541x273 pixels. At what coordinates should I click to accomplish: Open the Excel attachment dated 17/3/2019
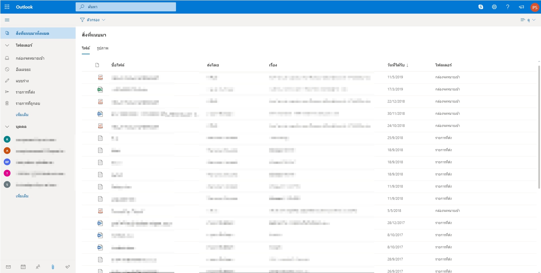[100, 90]
